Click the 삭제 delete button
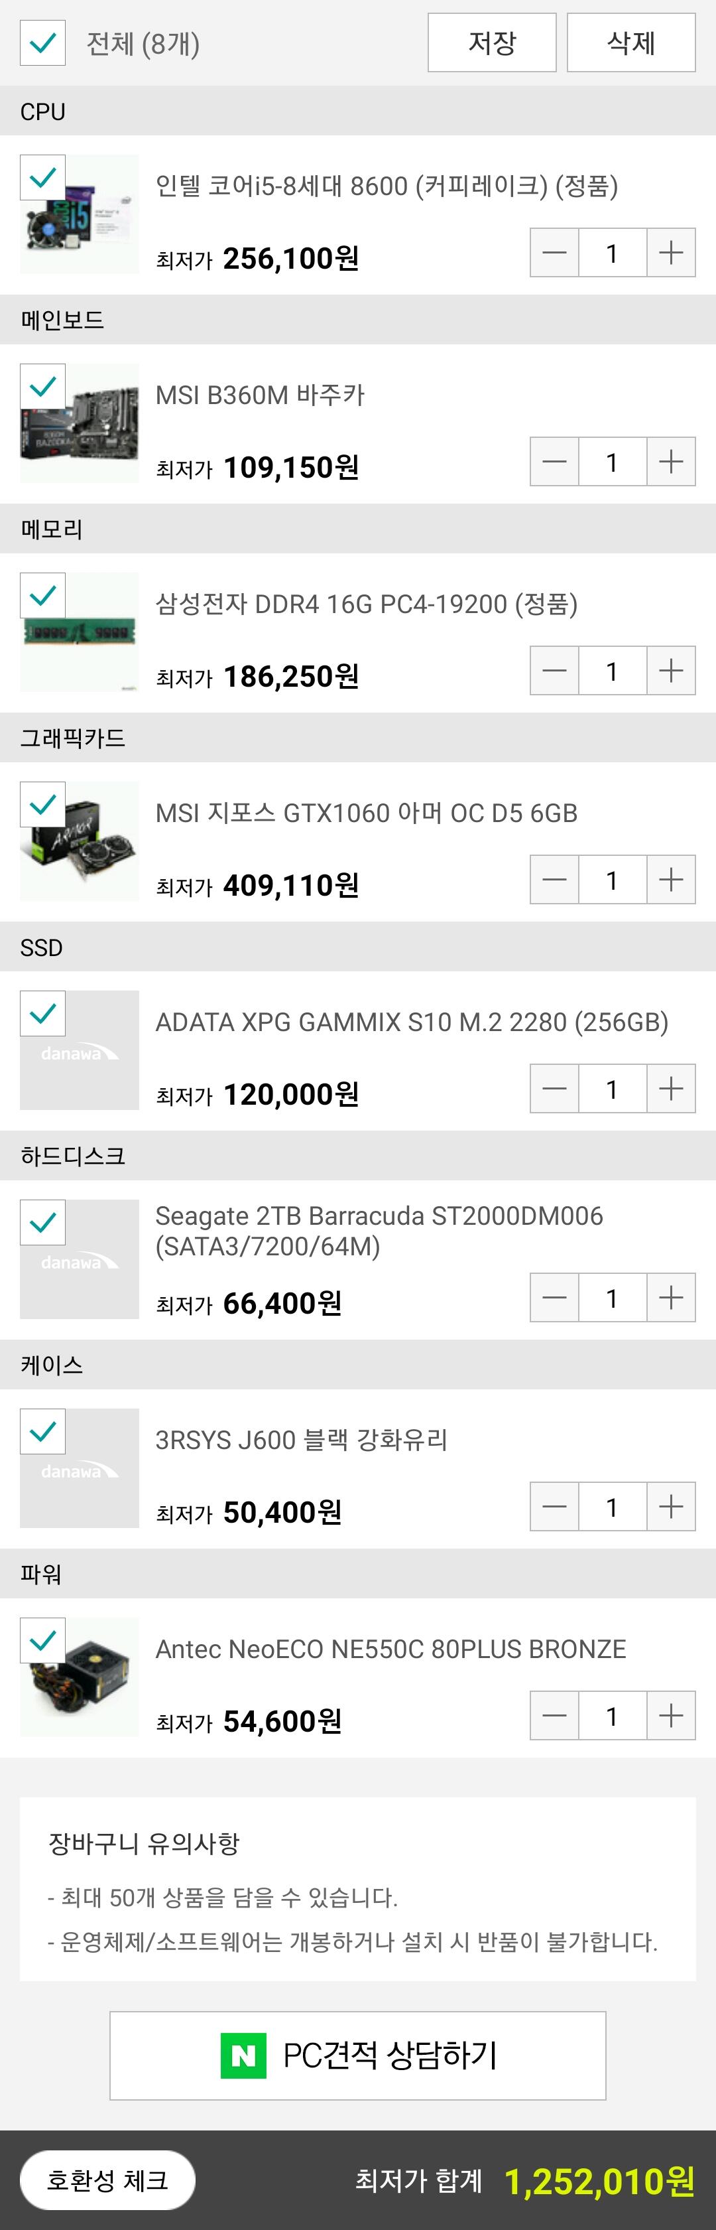This screenshot has width=716, height=2230. click(x=631, y=42)
